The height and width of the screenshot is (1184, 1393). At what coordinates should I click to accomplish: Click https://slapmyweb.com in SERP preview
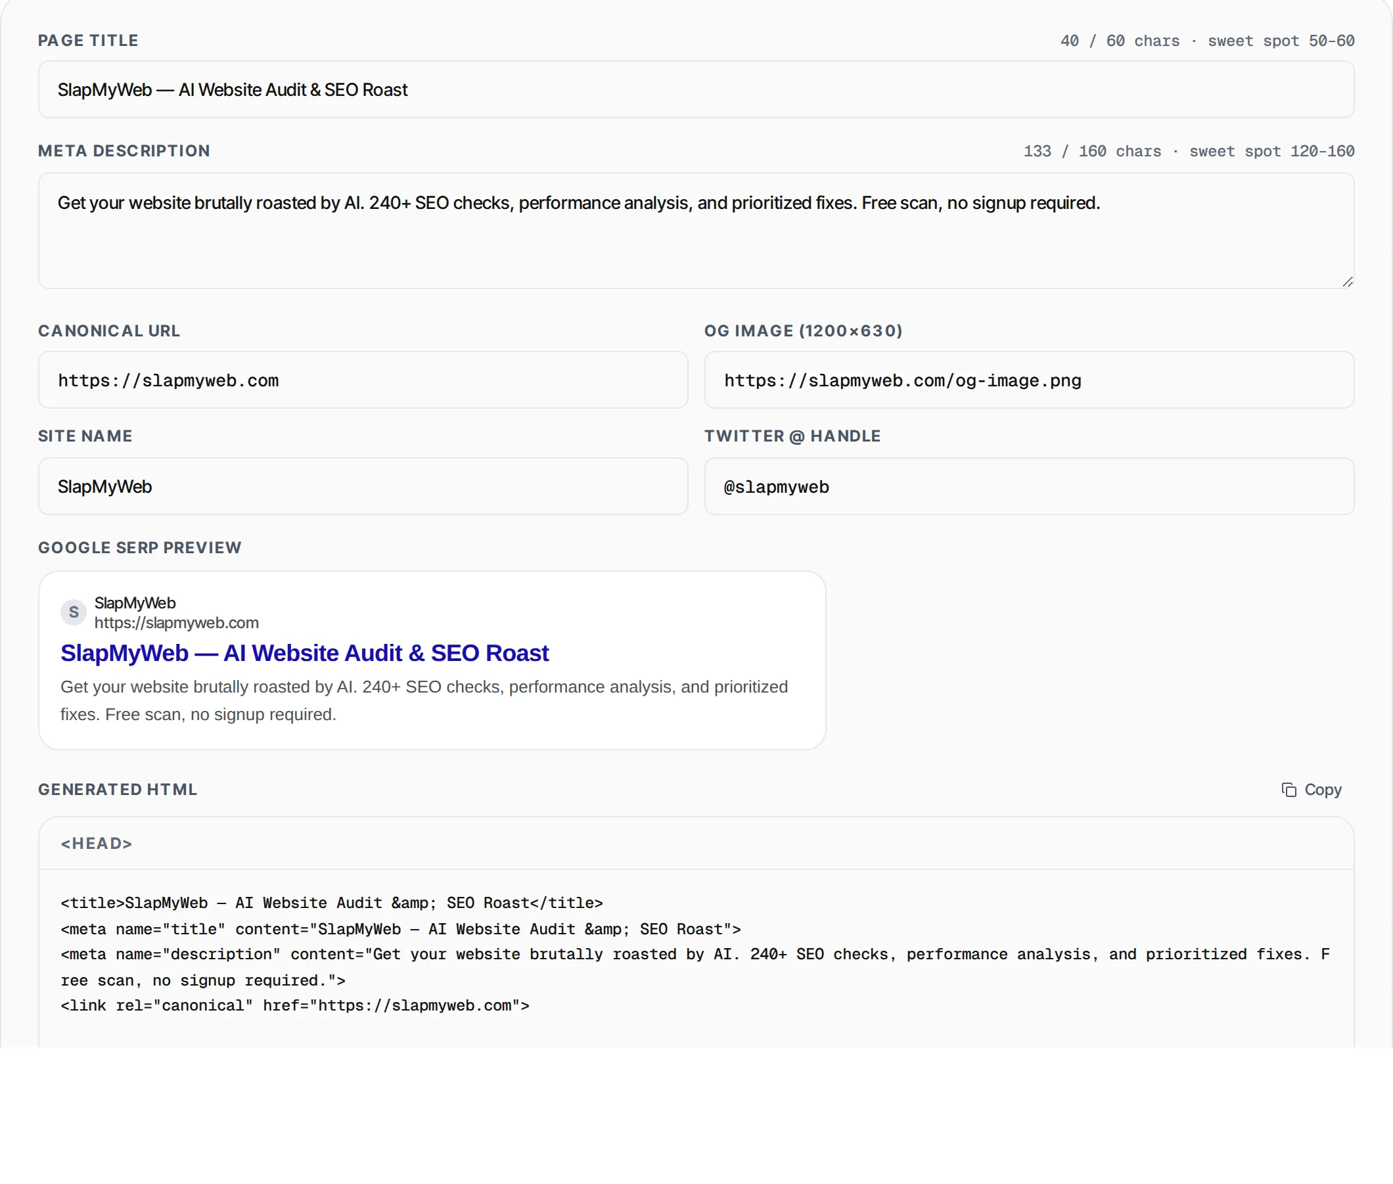pos(177,623)
